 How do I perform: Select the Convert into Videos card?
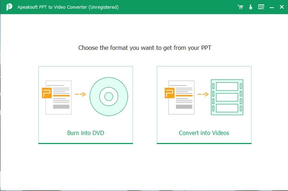pyautogui.click(x=204, y=105)
